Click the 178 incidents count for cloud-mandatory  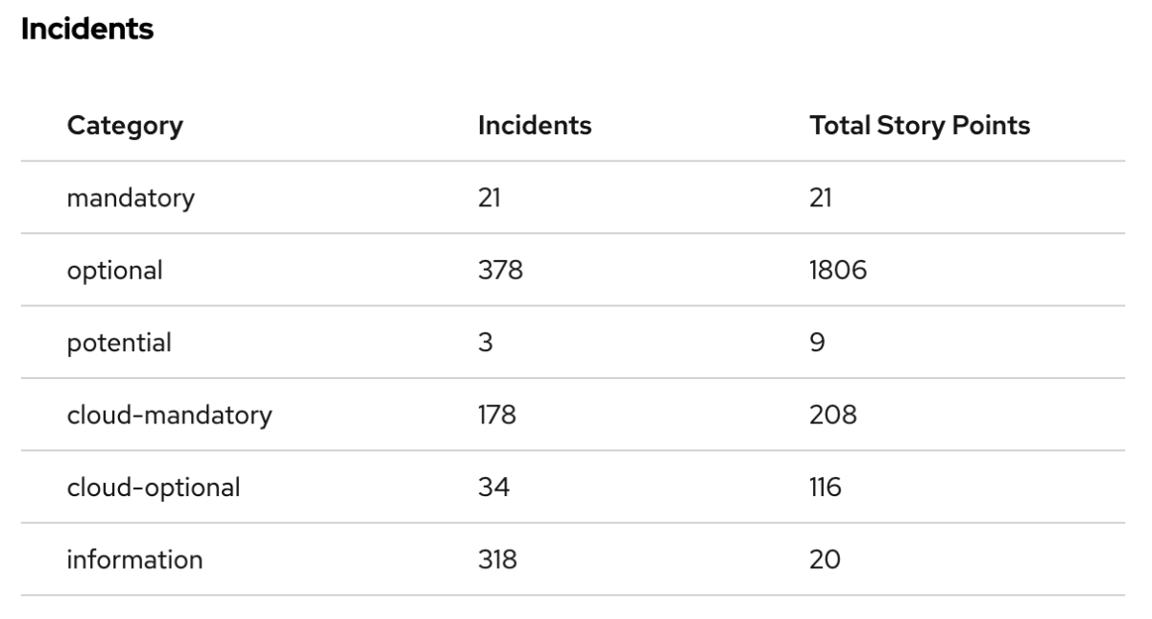(497, 416)
